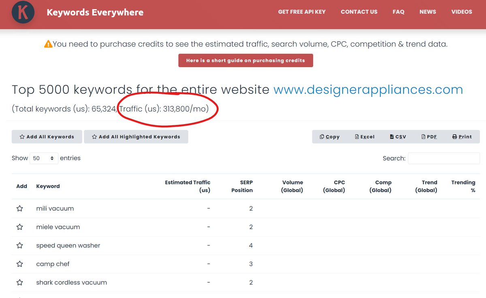Sort by Estimated Traffic (us) column
486x298 pixels.
pyautogui.click(x=188, y=186)
